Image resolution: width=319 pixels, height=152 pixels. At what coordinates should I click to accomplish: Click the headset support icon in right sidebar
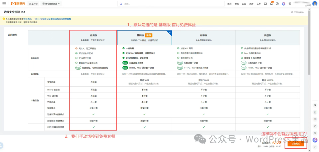click(x=315, y=133)
